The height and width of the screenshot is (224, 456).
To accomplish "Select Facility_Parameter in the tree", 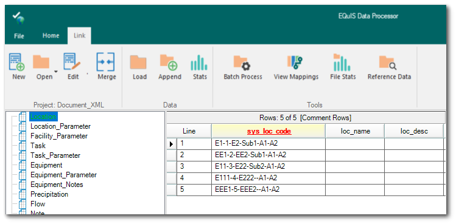I will coord(59,136).
